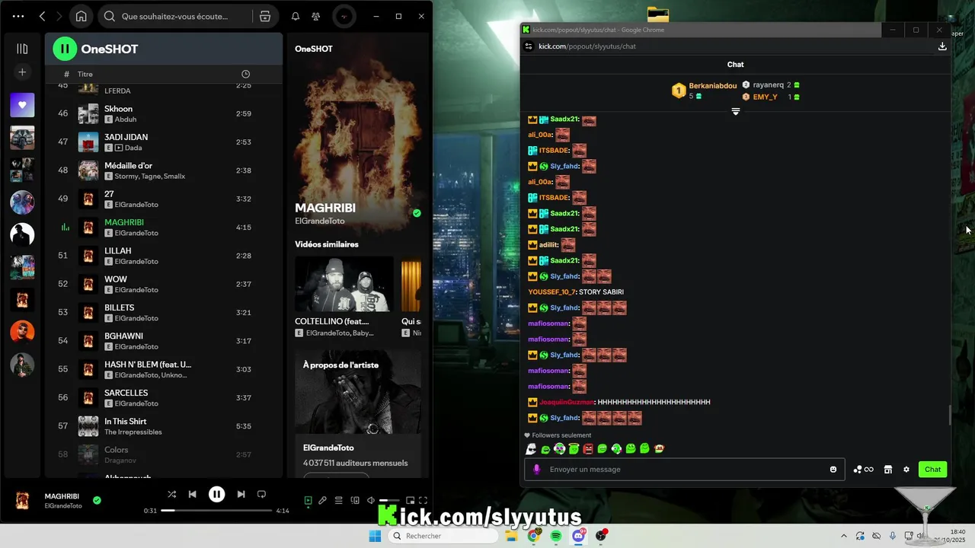
Task: Select track LILLAH
Action: (x=164, y=256)
